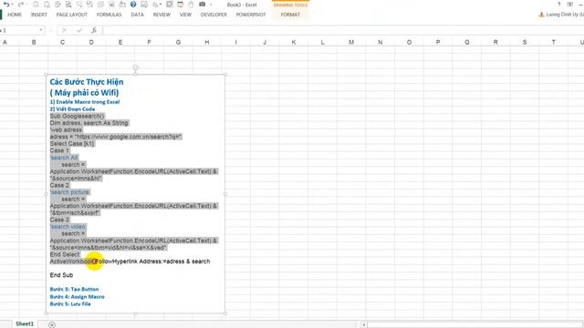Click the heading 'Các Bước Thực Hiện'
The height and width of the screenshot is (328, 584).
pos(87,82)
